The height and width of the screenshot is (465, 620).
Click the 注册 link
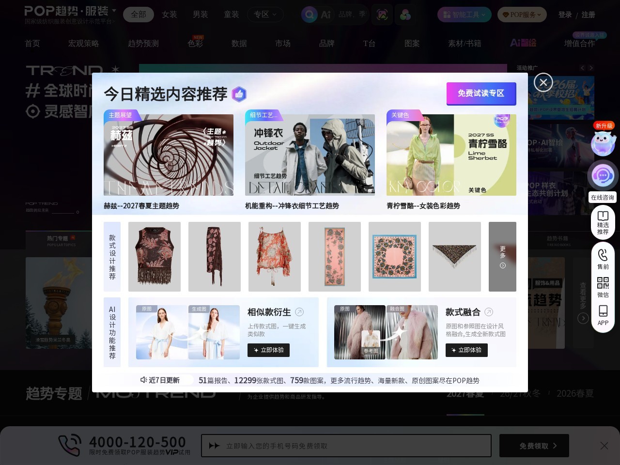[588, 15]
